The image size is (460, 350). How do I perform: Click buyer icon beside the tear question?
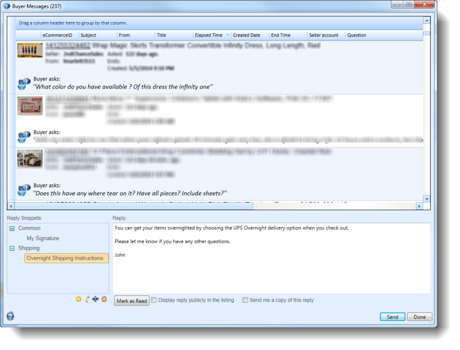[24, 190]
